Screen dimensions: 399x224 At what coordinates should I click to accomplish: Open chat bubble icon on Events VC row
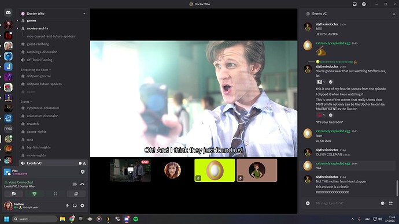tap(80, 163)
